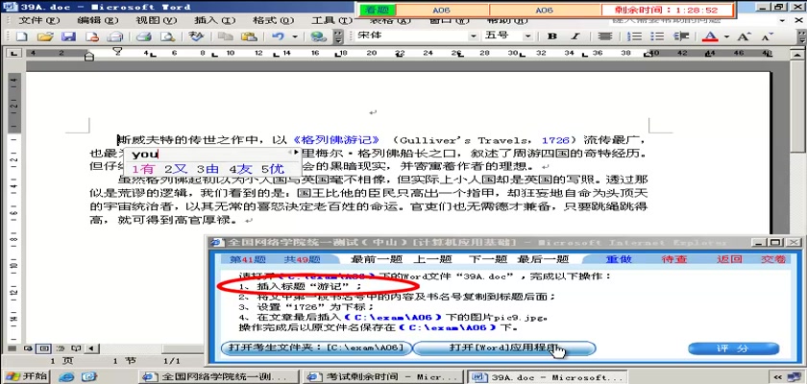Switch to Reading Layout view button

coord(75,348)
